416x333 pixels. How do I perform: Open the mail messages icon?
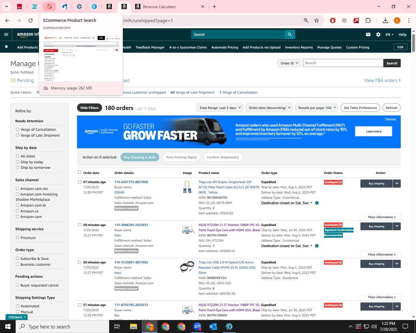click(x=368, y=34)
